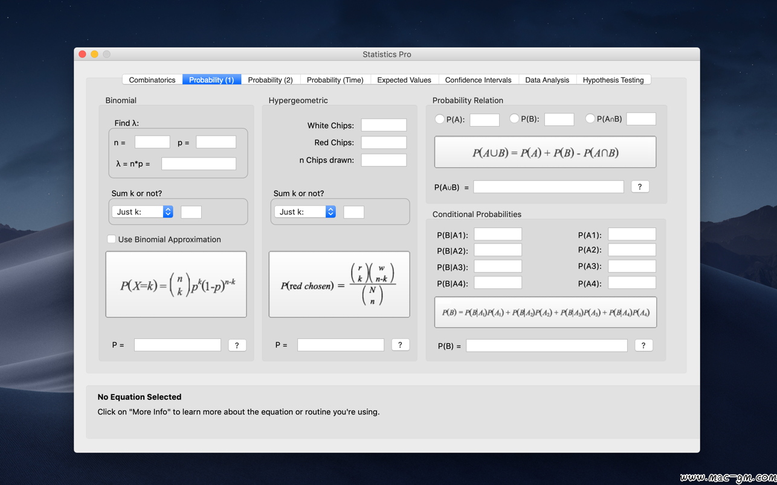Close the Statistics Pro window
Viewport: 777px width, 485px height.
tap(83, 54)
